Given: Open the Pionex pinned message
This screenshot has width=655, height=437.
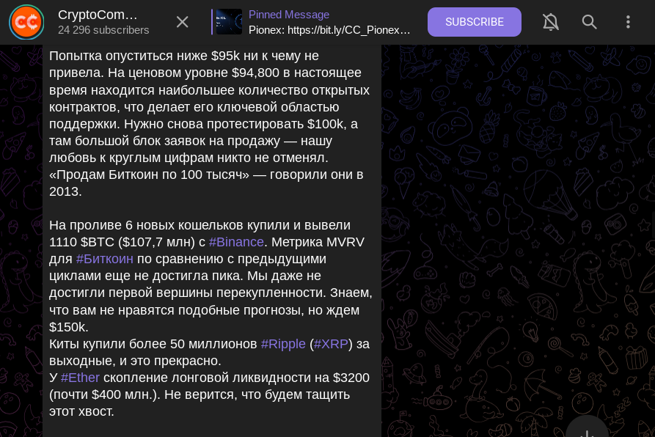Looking at the screenshot, I should click(x=329, y=30).
